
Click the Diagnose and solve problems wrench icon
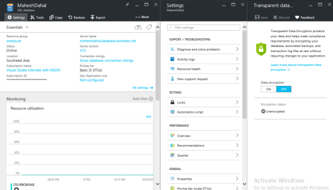(173, 49)
